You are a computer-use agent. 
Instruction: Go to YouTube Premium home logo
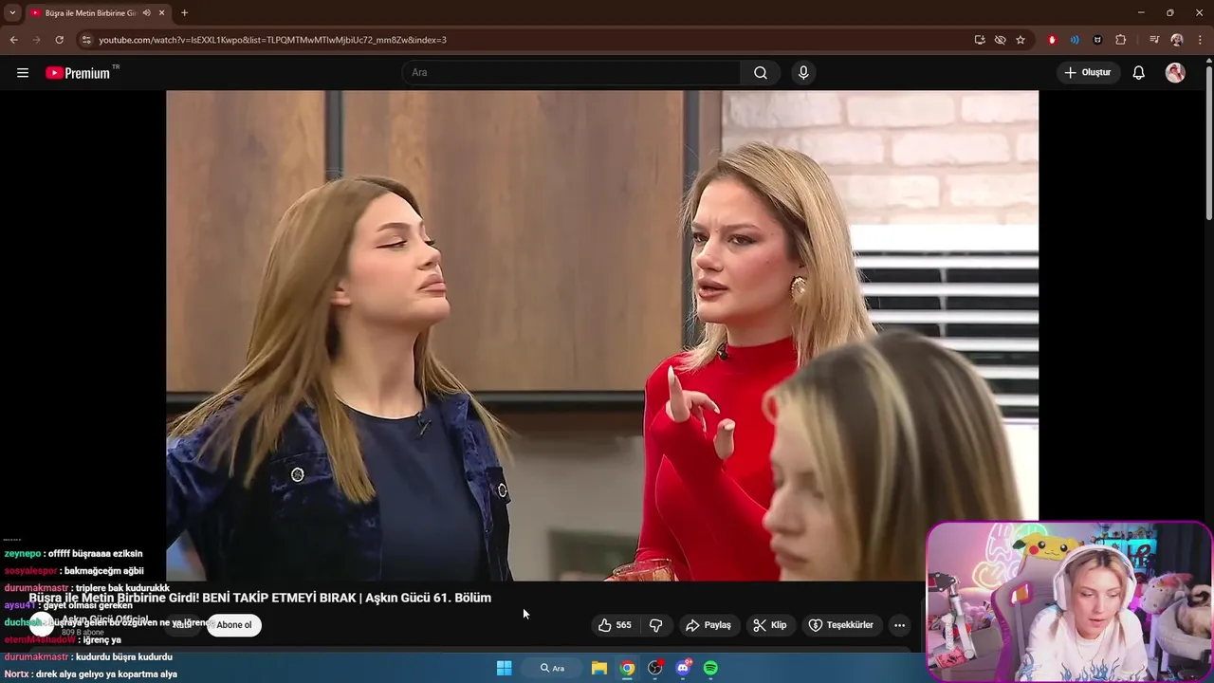tap(78, 73)
